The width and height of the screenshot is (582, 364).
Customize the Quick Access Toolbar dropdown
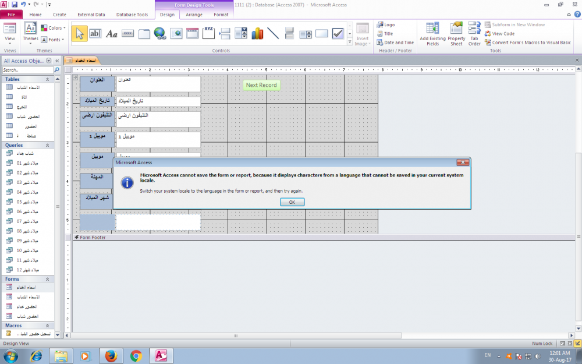(x=49, y=5)
